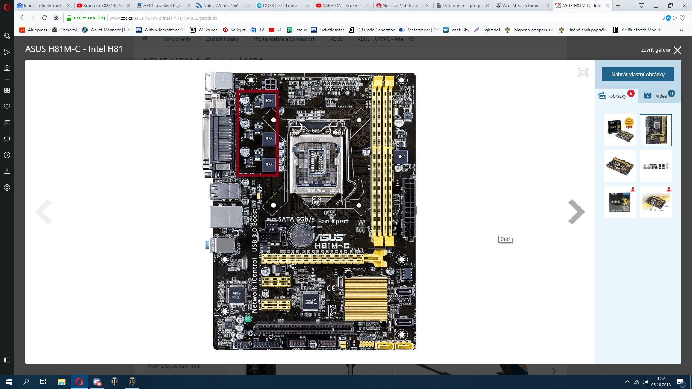This screenshot has height=389, width=692.
Task: Open the Opera snapshot camera icon
Action: [7, 68]
